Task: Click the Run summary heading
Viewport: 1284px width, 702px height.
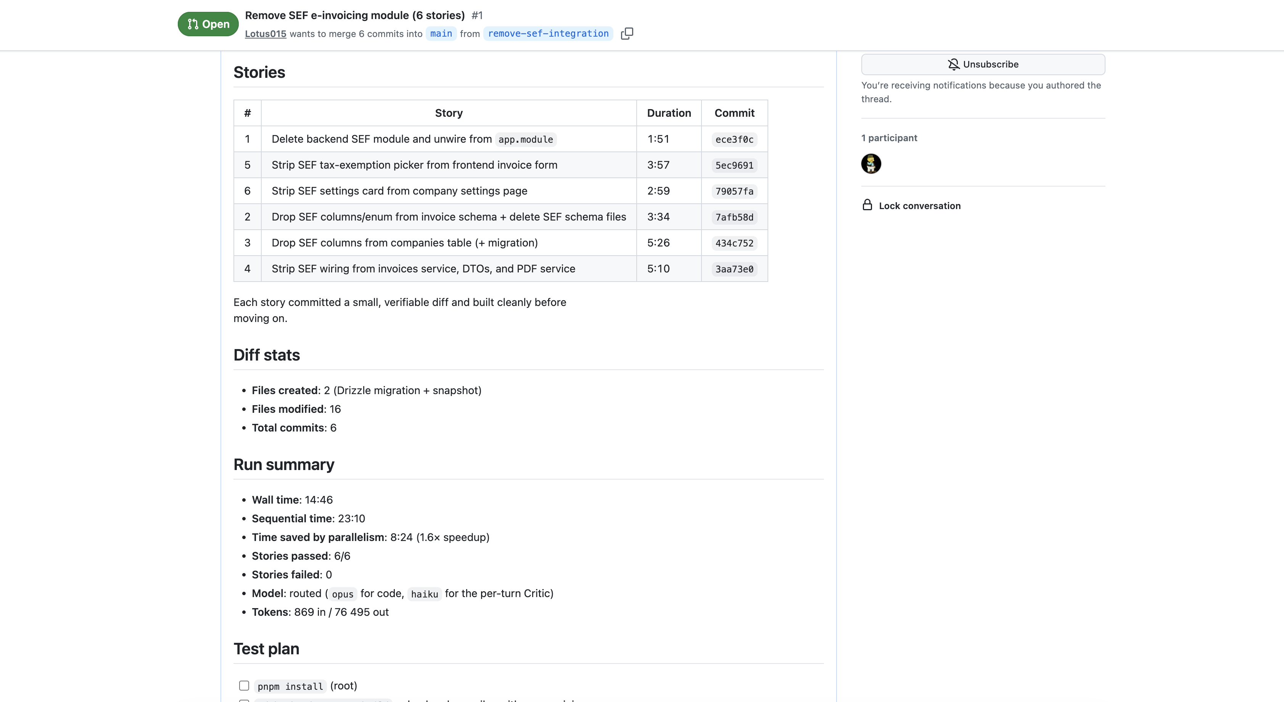Action: coord(283,465)
